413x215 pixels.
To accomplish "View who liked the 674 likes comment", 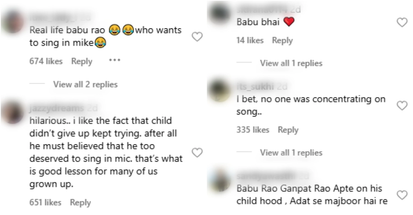I will point(46,61).
